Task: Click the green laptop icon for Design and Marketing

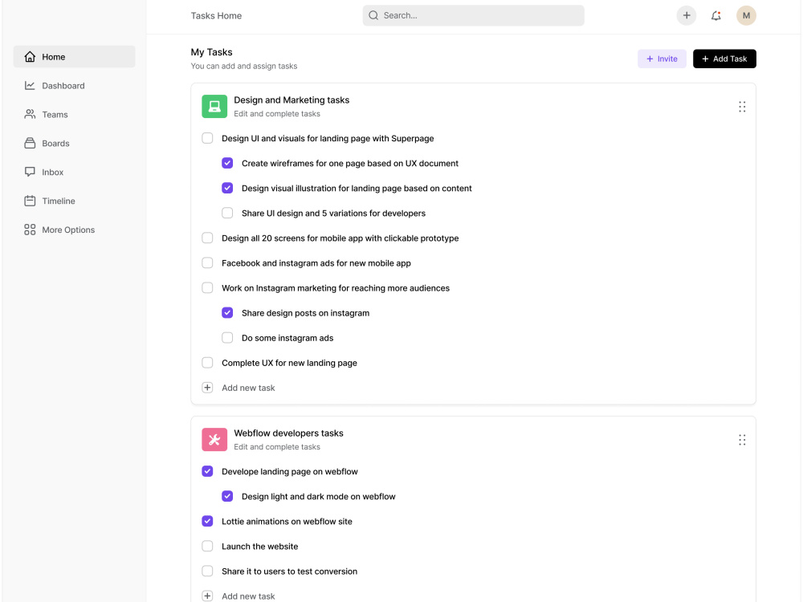Action: [214, 107]
